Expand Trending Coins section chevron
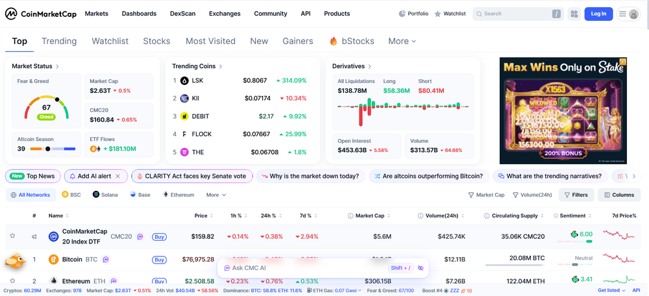649x296 pixels. [x=221, y=66]
